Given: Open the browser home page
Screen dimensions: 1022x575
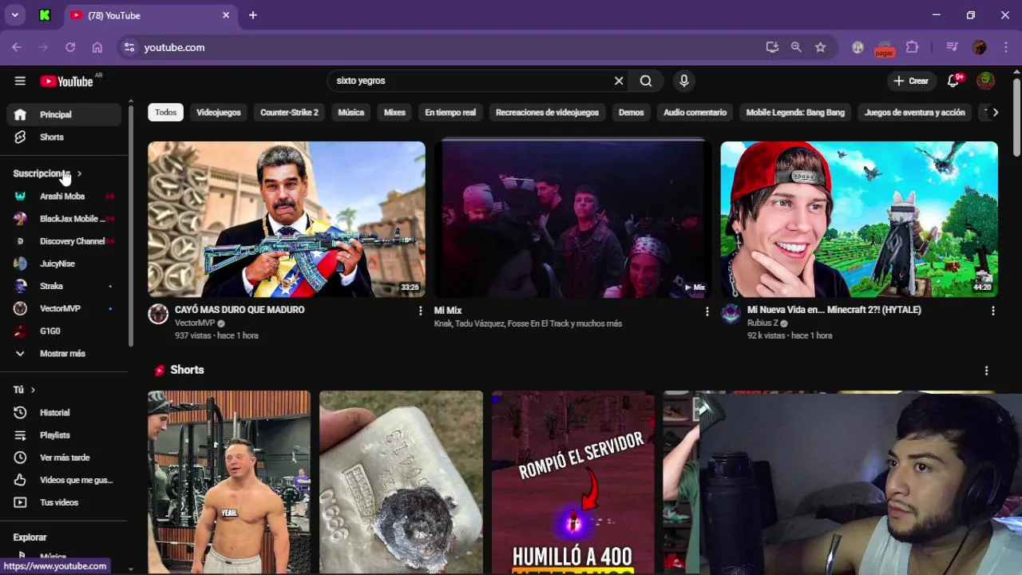Looking at the screenshot, I should click(x=97, y=47).
